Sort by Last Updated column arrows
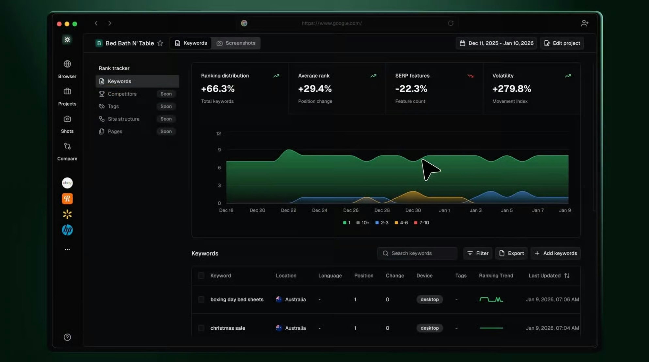The width and height of the screenshot is (649, 362). [x=567, y=276]
